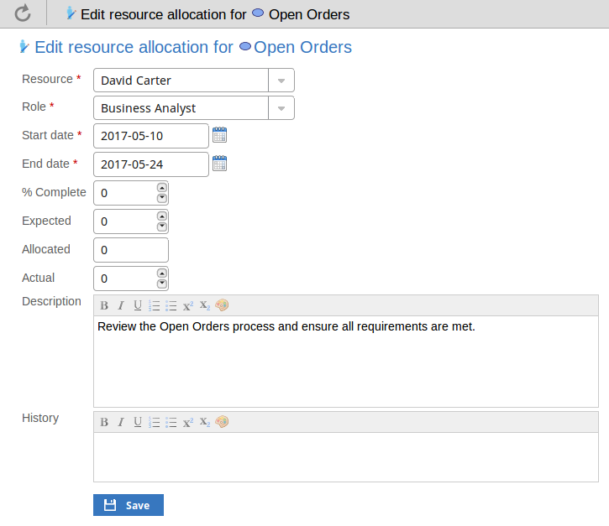Decrease the Expected value
This screenshot has height=526, width=609.
point(162,227)
